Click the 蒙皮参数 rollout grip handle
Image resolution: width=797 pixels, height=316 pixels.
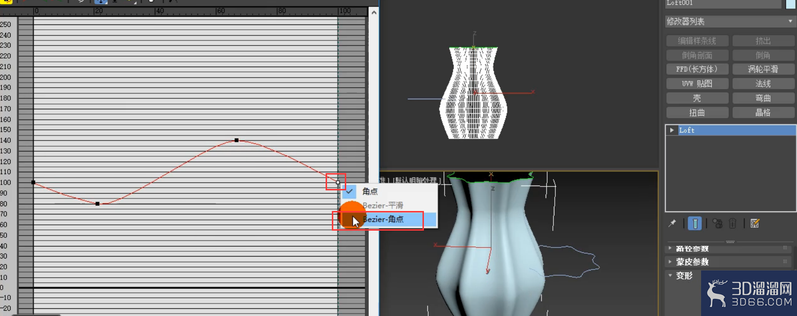click(x=785, y=261)
